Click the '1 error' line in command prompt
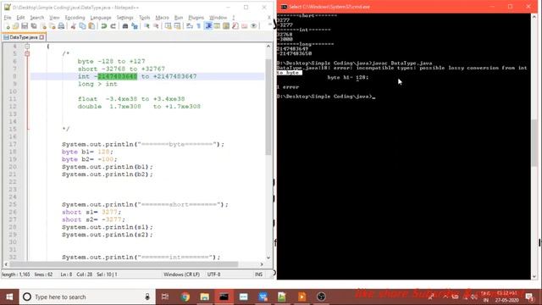 (x=288, y=87)
